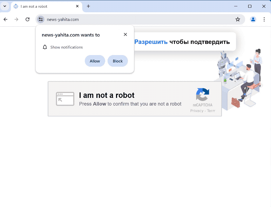Allow notifications in permission prompt

pos(95,61)
